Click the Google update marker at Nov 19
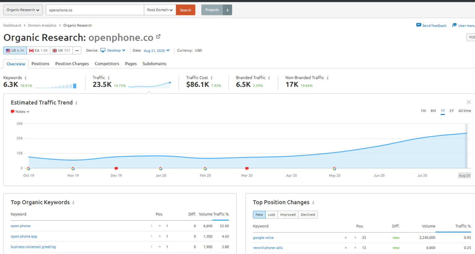Screen dimensions: 475x254 pyautogui.click(x=73, y=169)
